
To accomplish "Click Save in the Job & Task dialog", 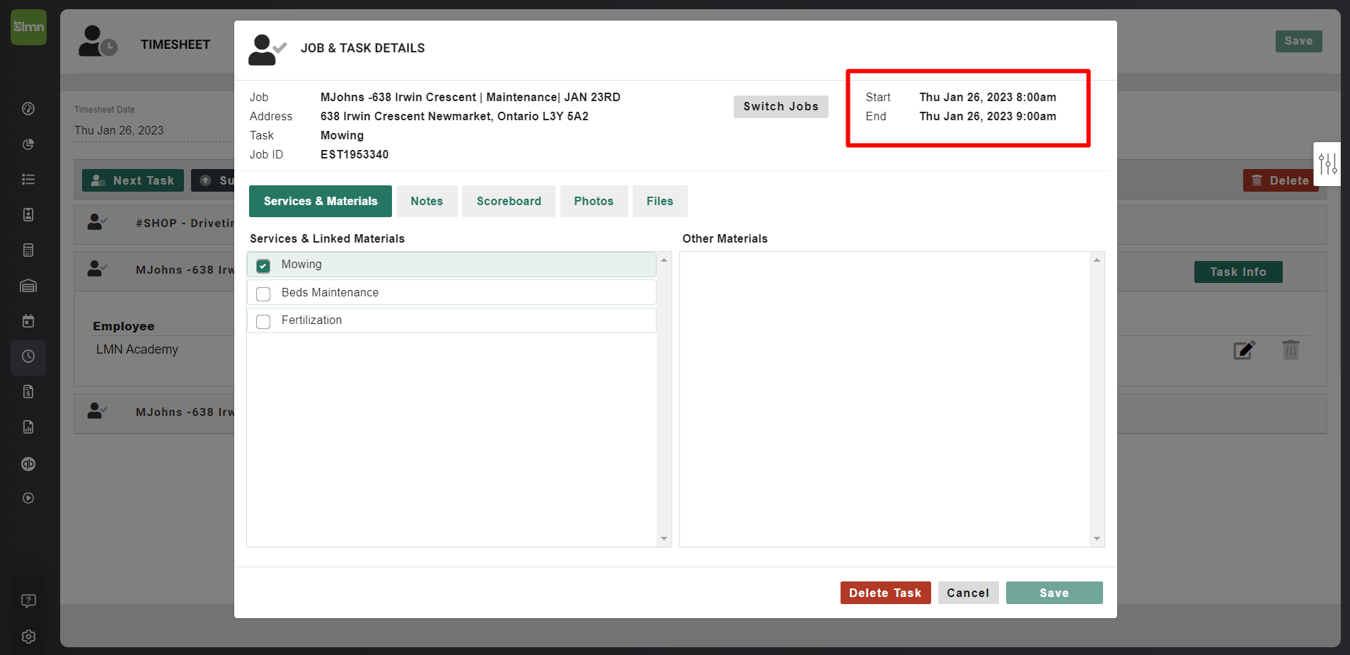I will (1054, 593).
